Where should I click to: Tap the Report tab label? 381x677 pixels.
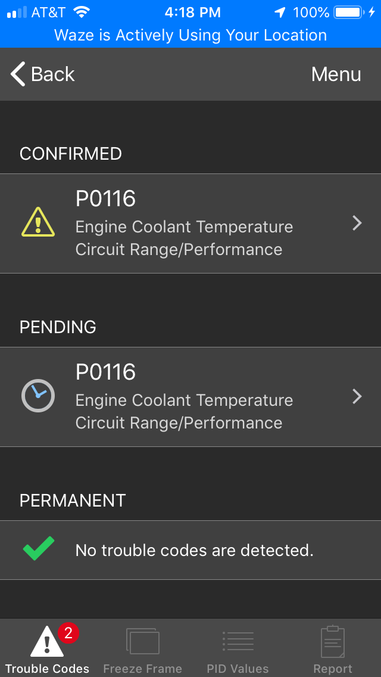click(333, 669)
